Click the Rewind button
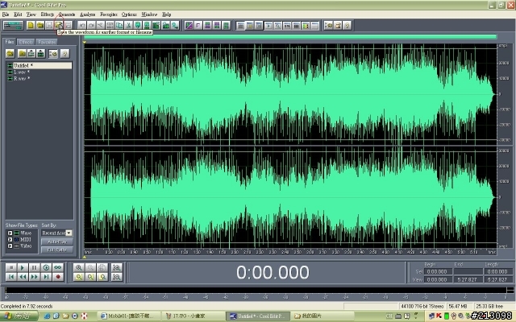Image resolution: width=516 pixels, height=322 pixels. pyautogui.click(x=23, y=277)
